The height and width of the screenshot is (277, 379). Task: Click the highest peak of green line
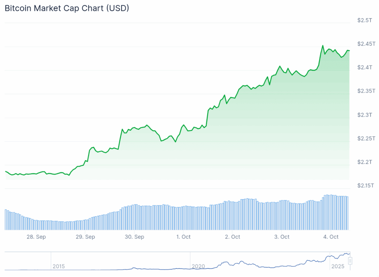click(x=323, y=46)
